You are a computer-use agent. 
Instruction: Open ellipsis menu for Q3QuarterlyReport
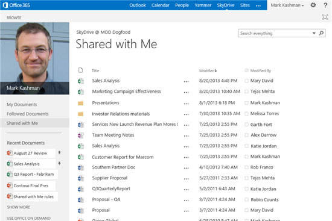[186, 190]
